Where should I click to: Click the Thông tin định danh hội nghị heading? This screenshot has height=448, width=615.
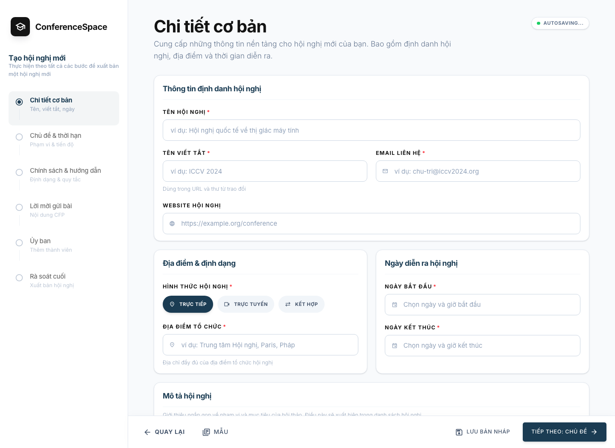tap(212, 89)
